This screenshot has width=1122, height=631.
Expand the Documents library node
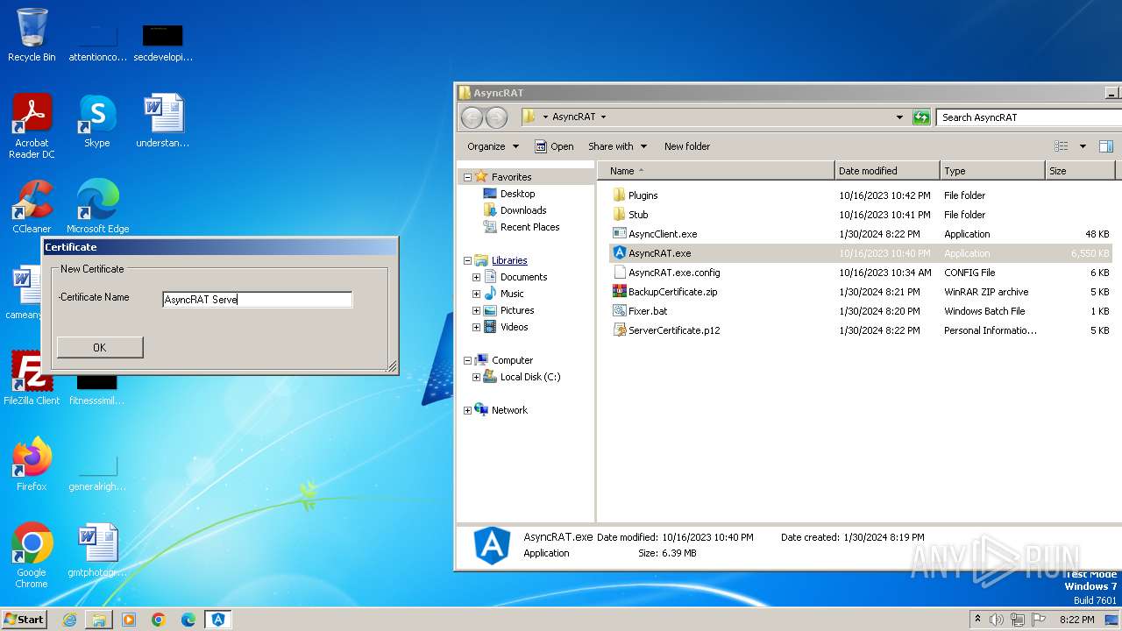(476, 277)
